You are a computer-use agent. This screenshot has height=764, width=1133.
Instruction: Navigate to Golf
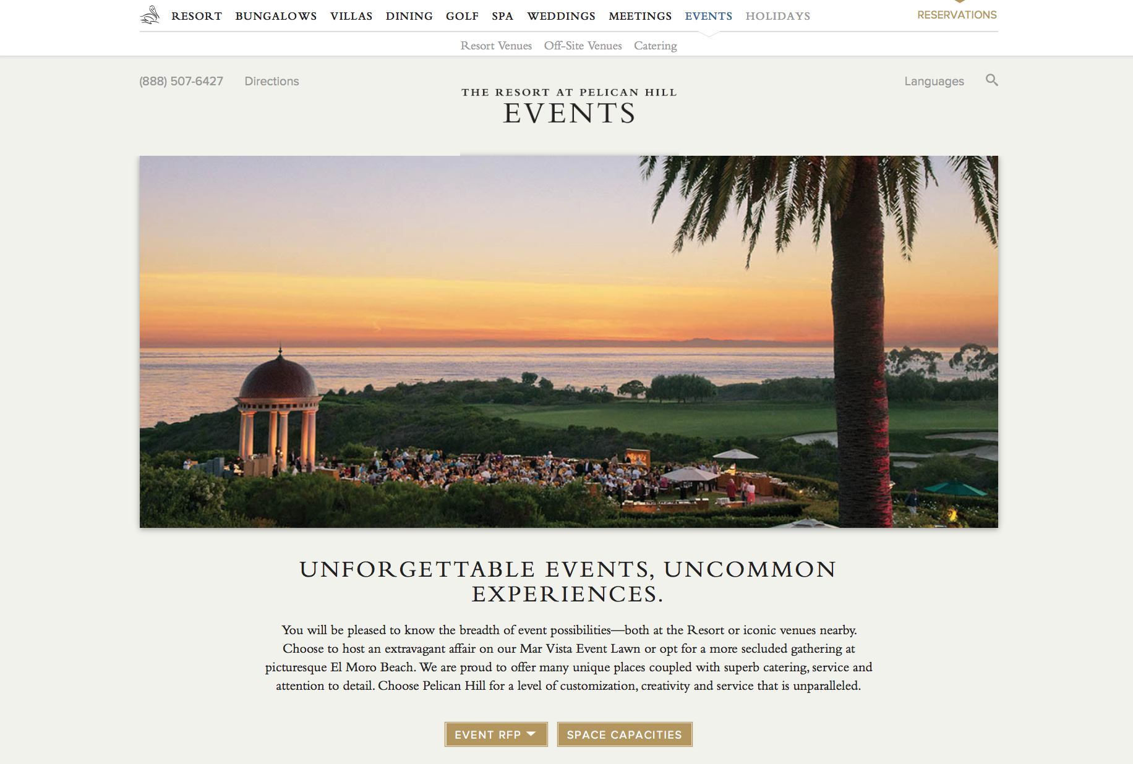tap(463, 16)
